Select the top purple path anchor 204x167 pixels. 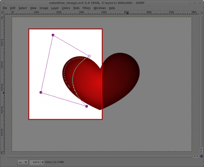point(53,35)
